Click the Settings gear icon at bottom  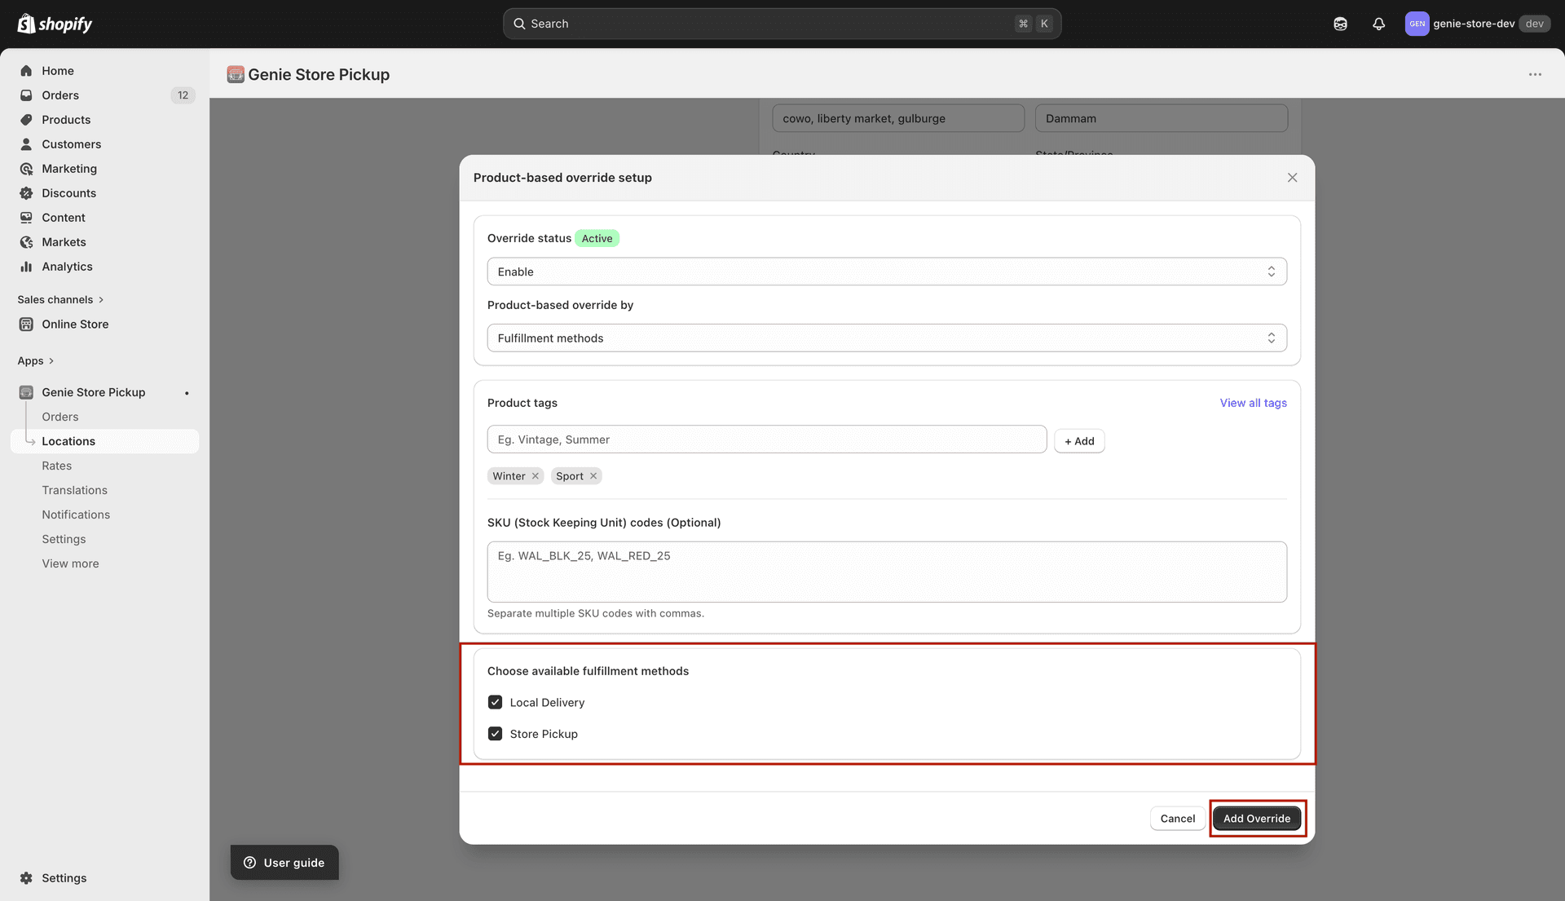coord(26,878)
